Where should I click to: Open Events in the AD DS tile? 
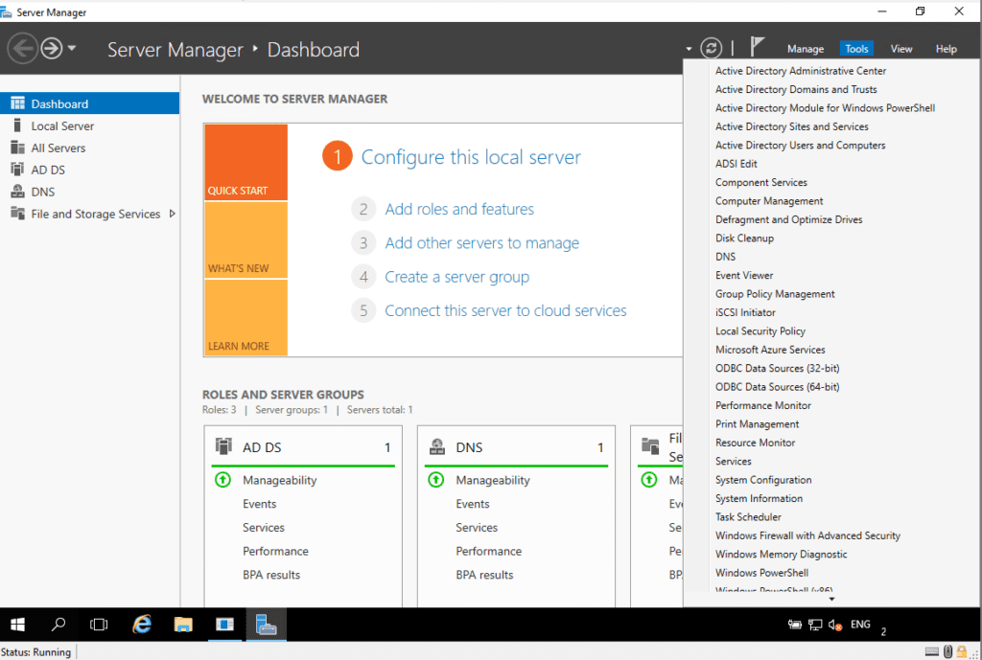click(259, 504)
